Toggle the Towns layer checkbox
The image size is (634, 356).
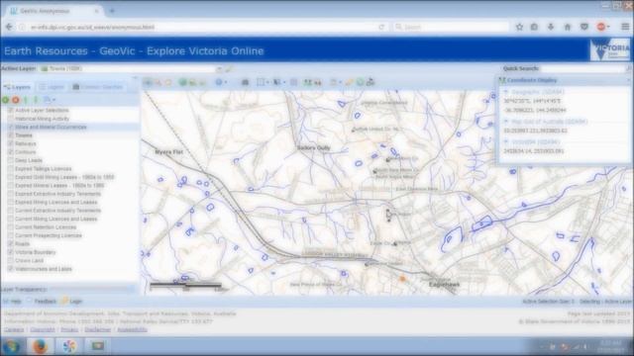[x=11, y=135]
